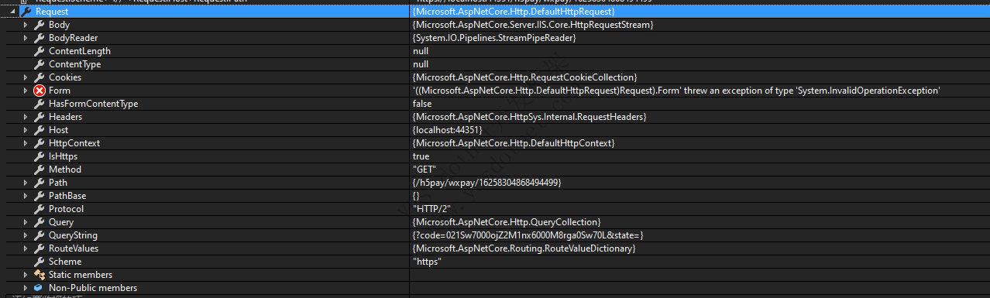
Task: Expand the Host property node
Action: 25,130
